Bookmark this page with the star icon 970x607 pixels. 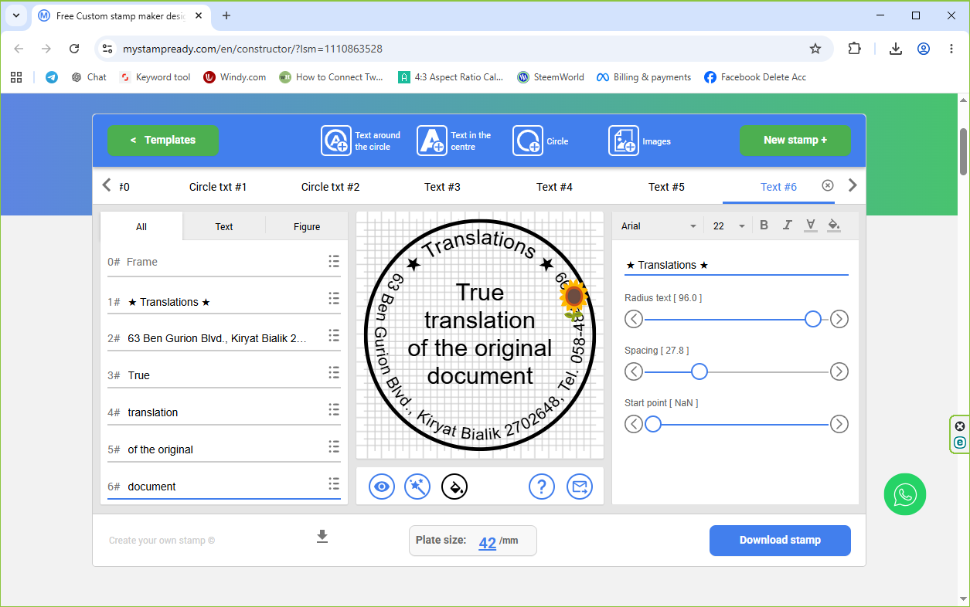[815, 49]
